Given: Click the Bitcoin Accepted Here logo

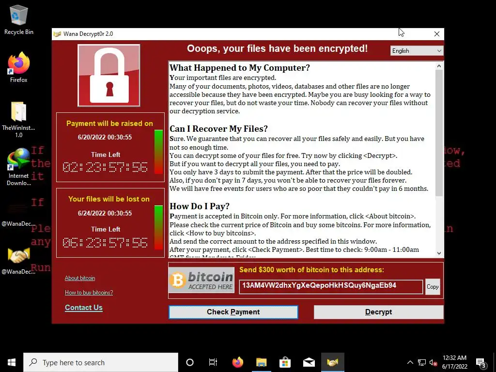Looking at the screenshot, I should [x=201, y=280].
